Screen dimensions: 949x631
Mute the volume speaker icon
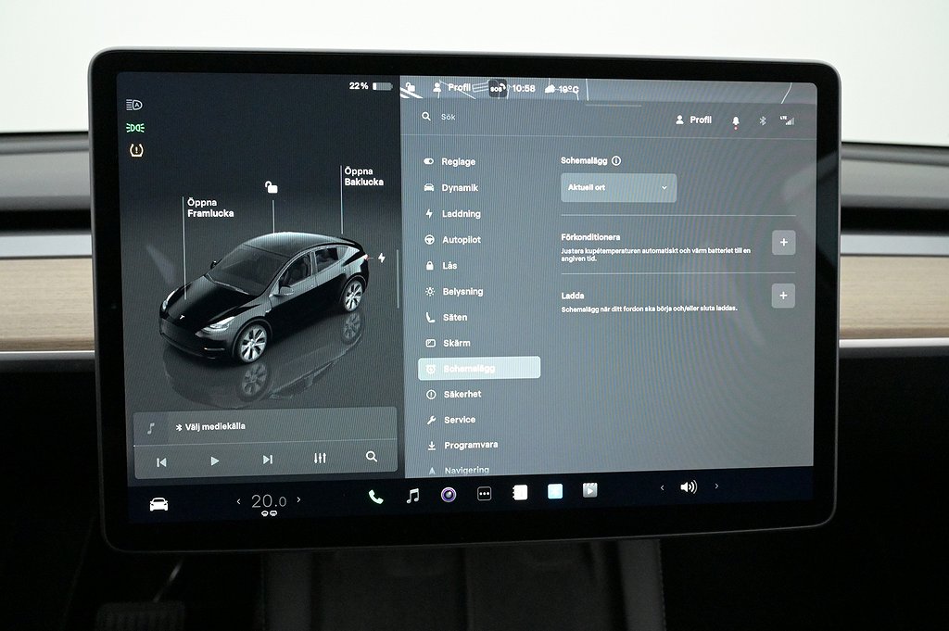pos(688,486)
